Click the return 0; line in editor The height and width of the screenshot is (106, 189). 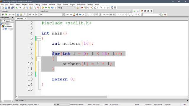point(63,79)
